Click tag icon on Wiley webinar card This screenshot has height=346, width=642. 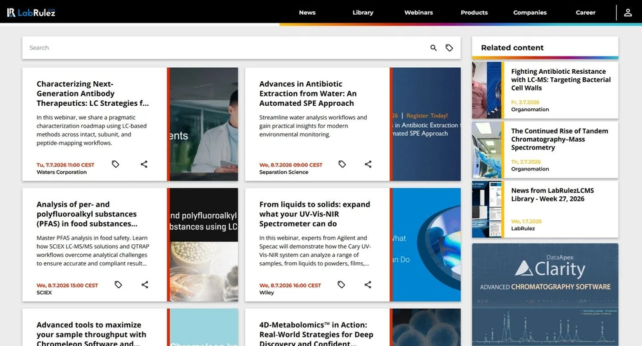(341, 285)
